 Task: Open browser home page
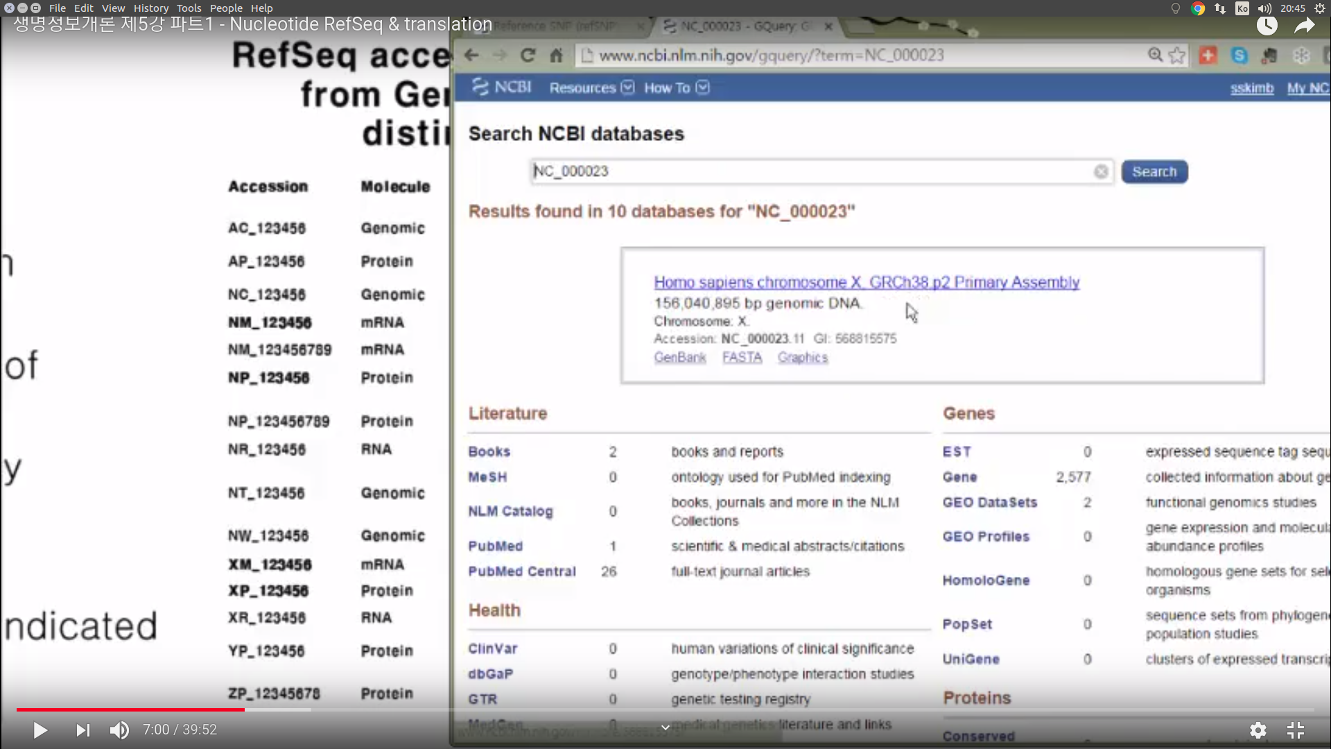click(556, 55)
